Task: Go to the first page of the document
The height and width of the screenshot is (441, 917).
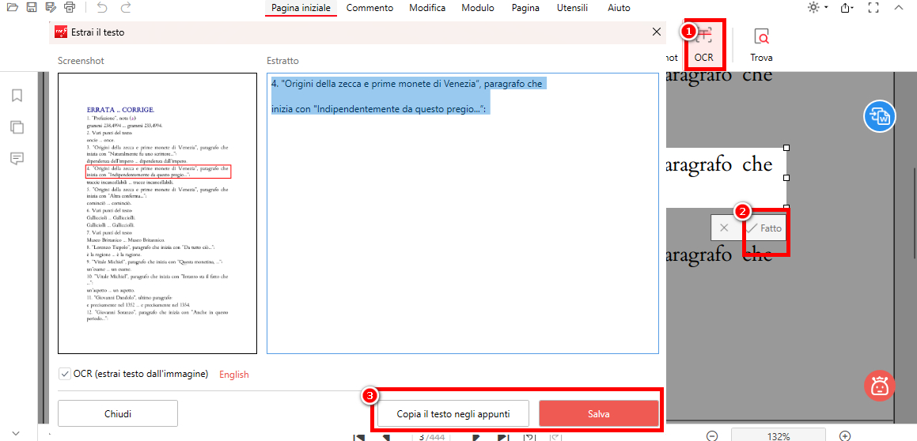Action: [x=360, y=436]
